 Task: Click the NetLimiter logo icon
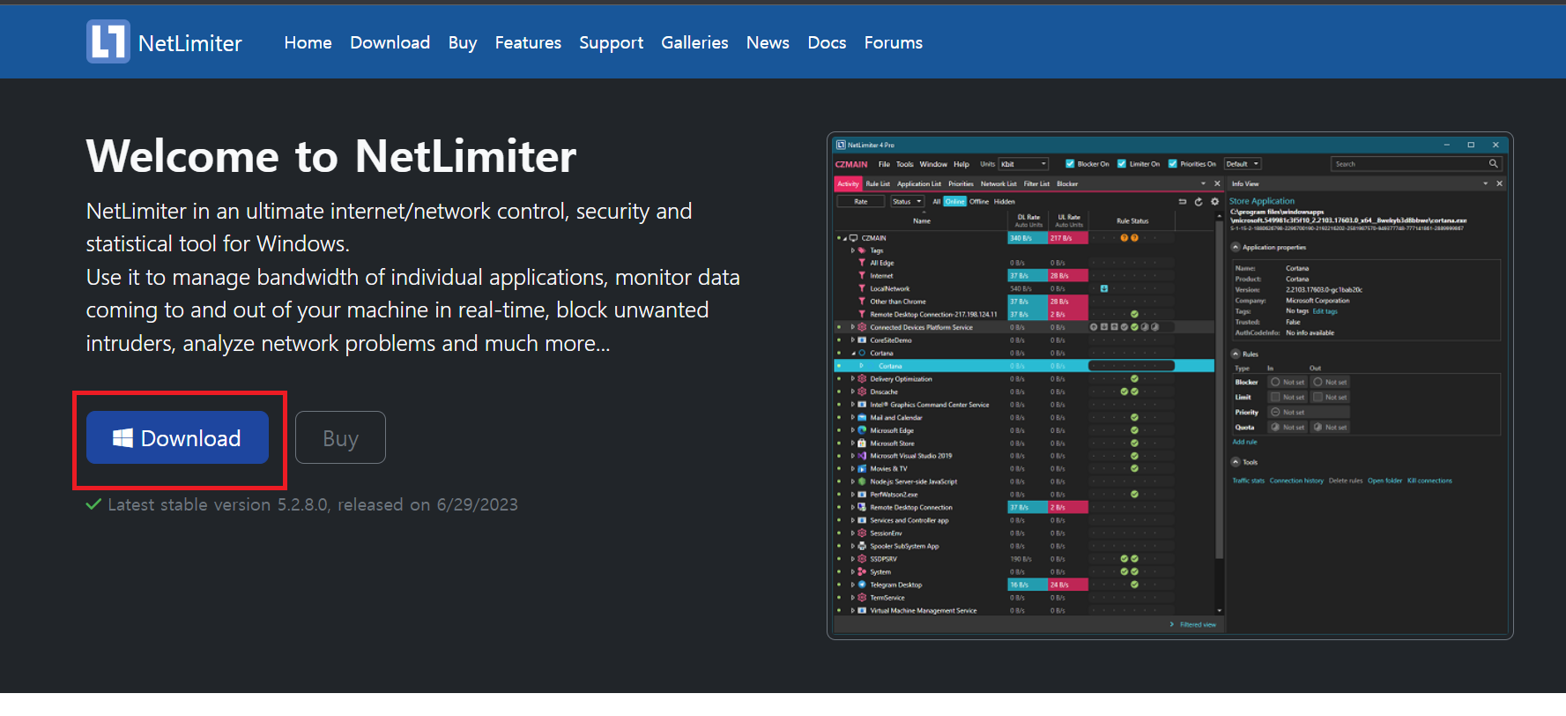(108, 41)
